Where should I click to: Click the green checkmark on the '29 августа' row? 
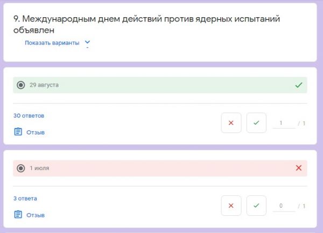pyautogui.click(x=299, y=85)
